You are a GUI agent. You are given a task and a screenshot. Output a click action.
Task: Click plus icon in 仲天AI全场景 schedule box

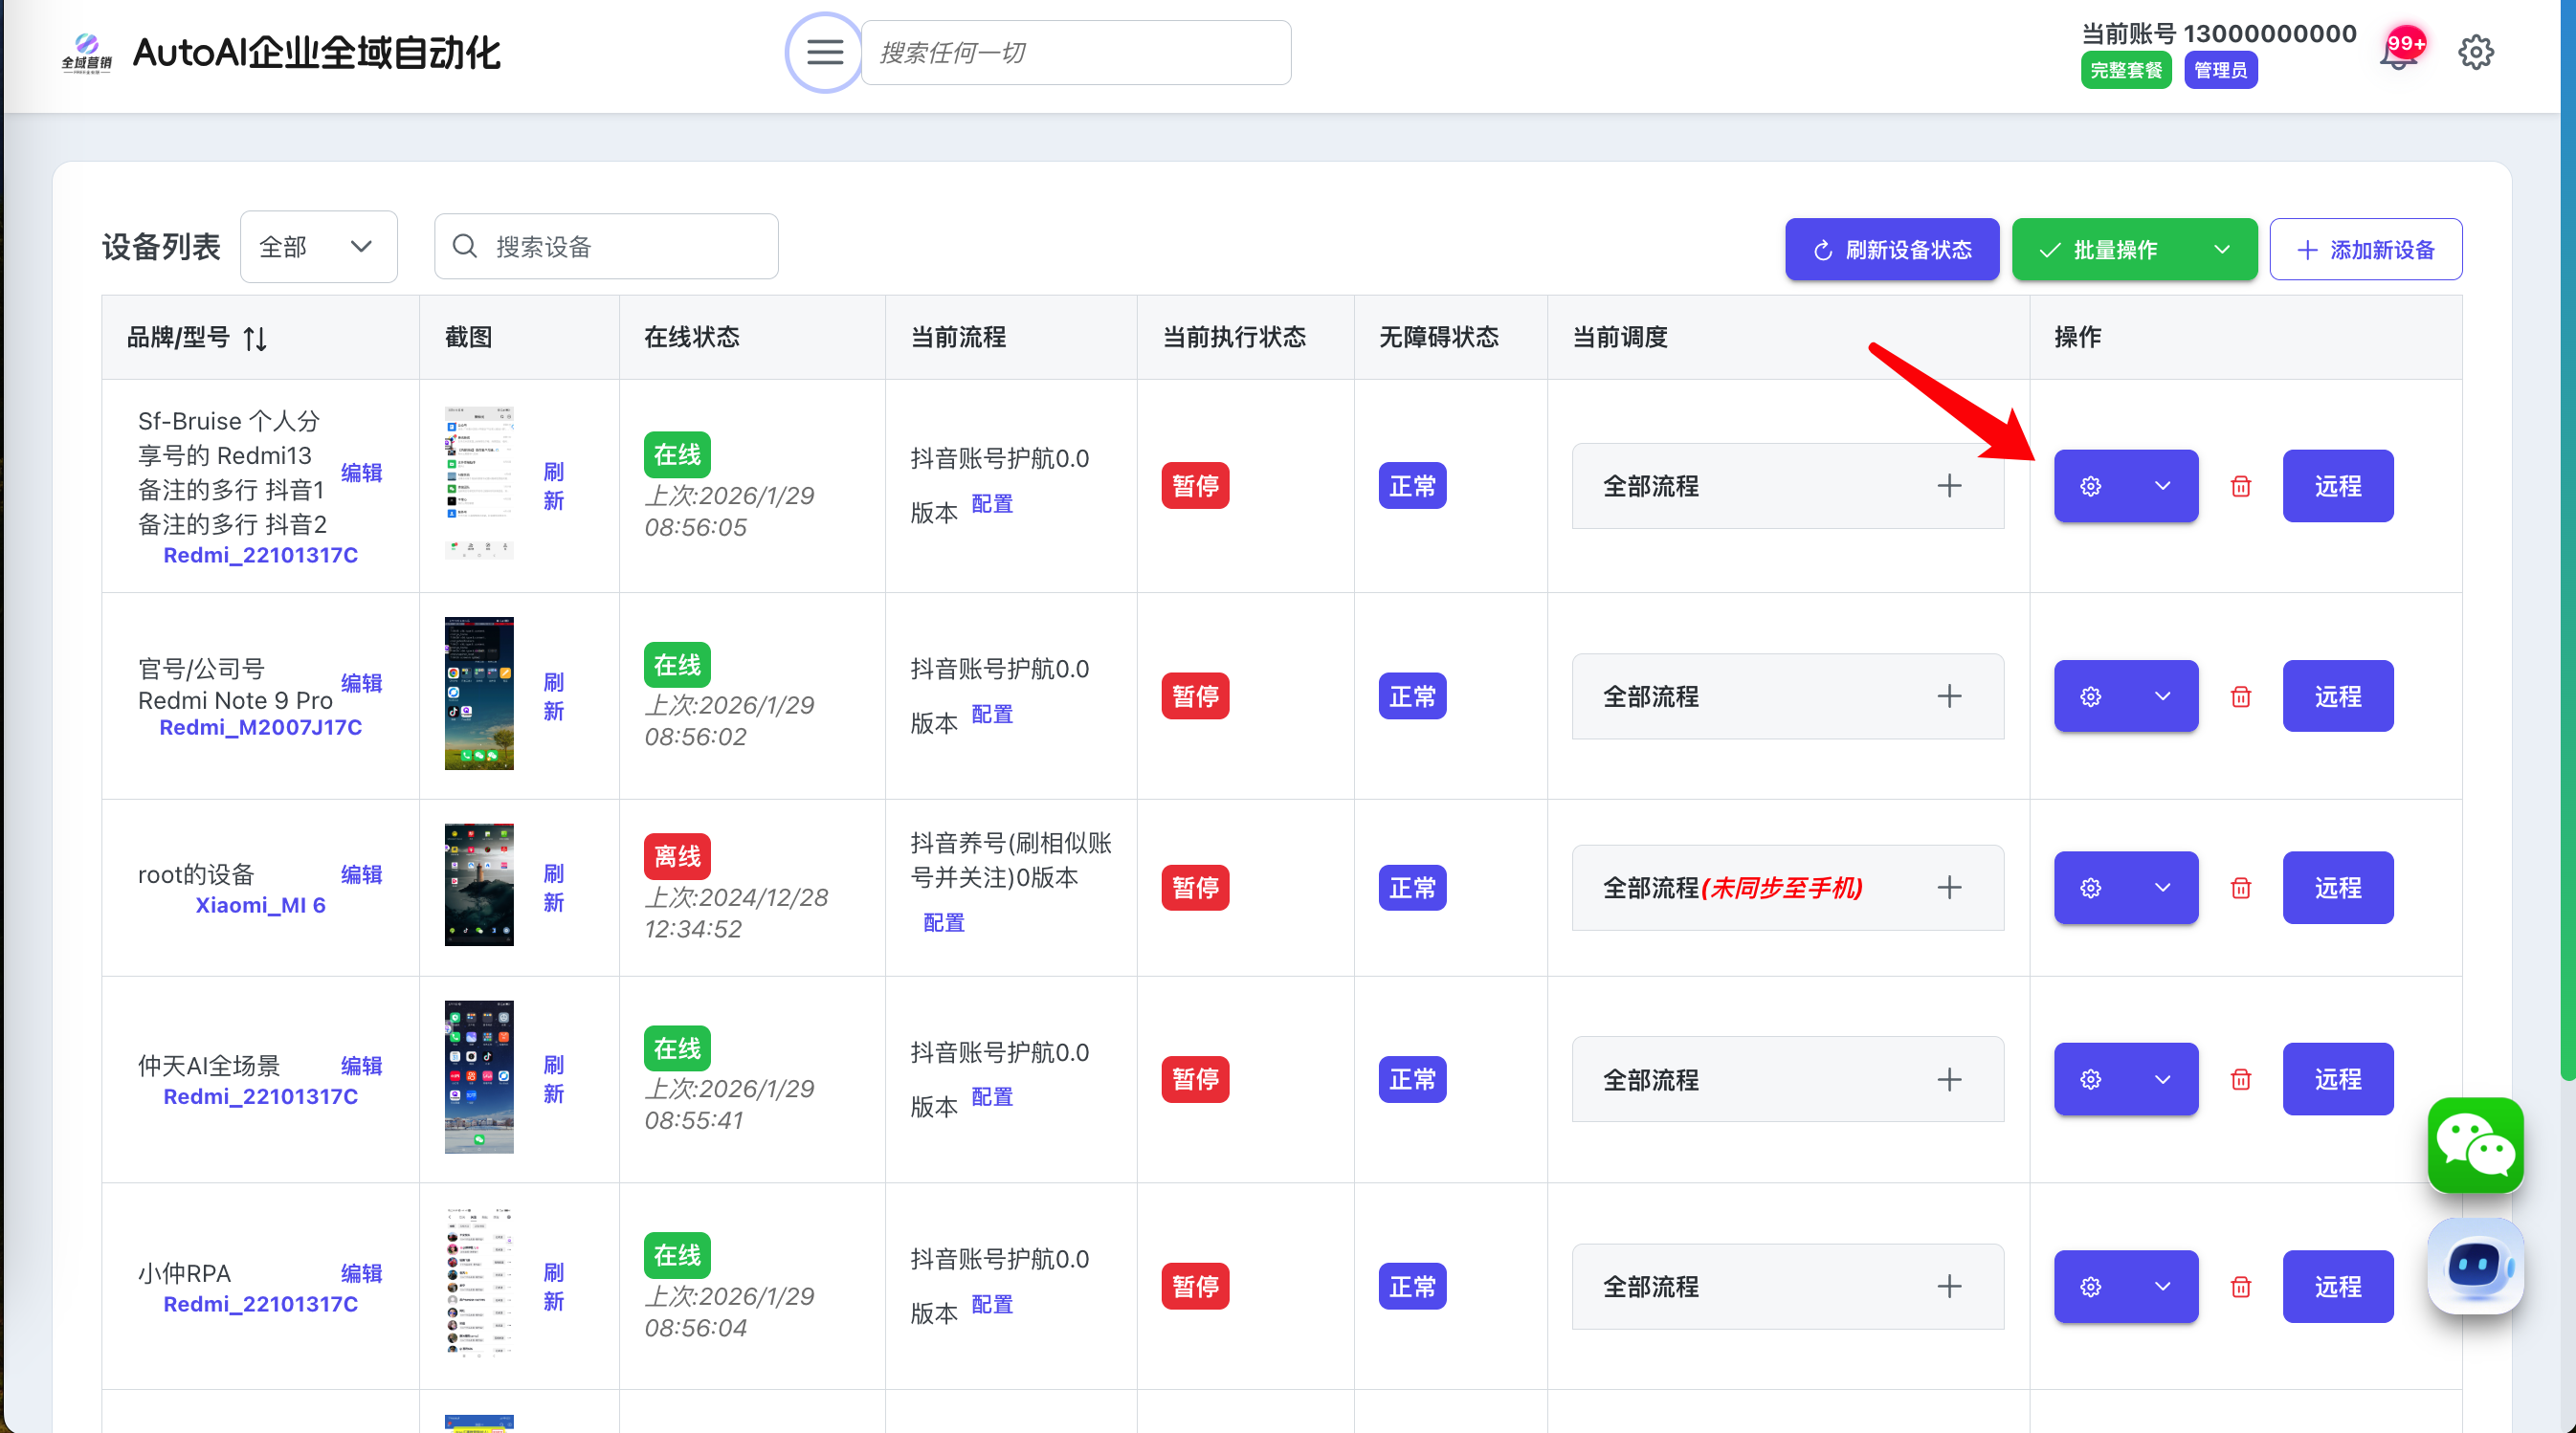(1948, 1079)
